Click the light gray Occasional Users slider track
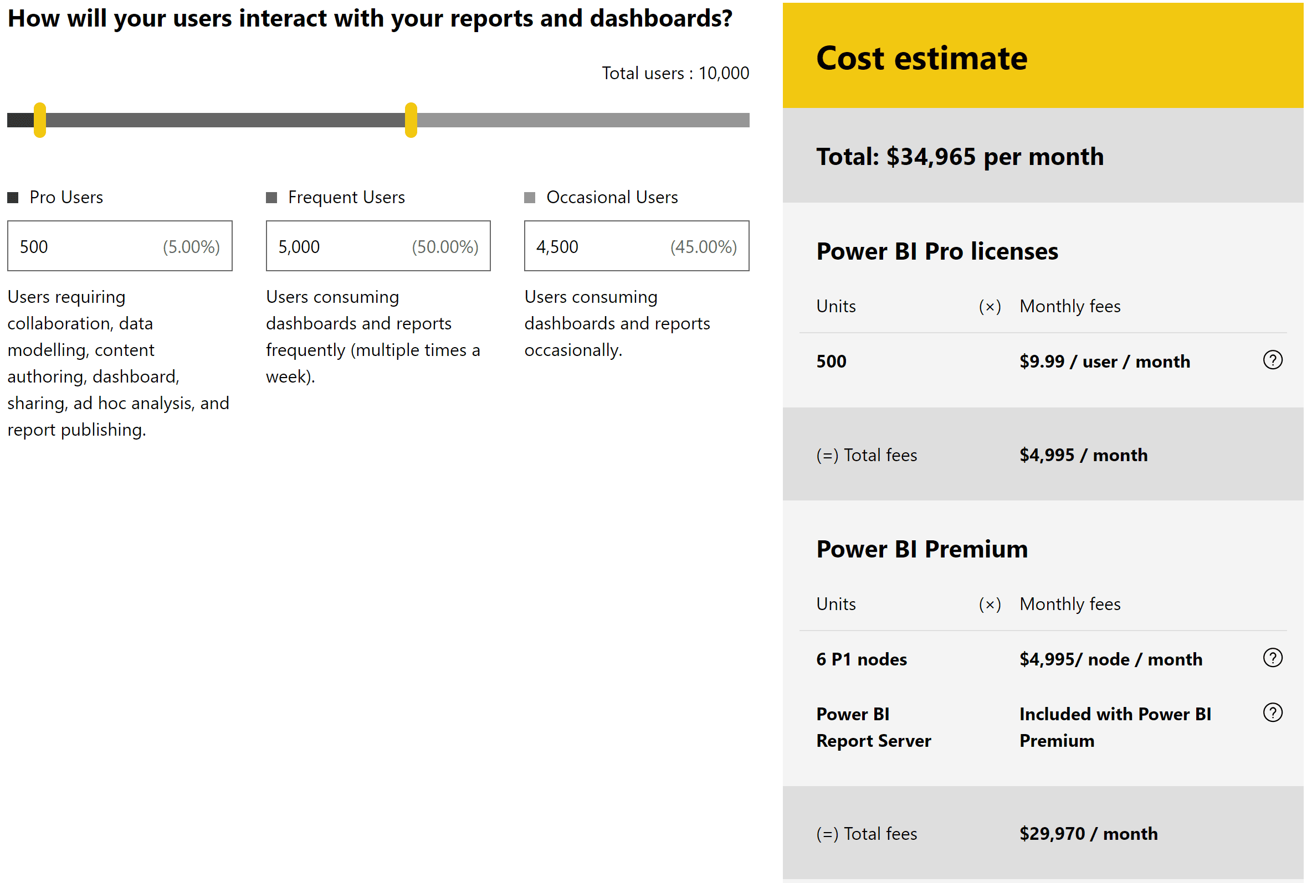 coord(583,120)
